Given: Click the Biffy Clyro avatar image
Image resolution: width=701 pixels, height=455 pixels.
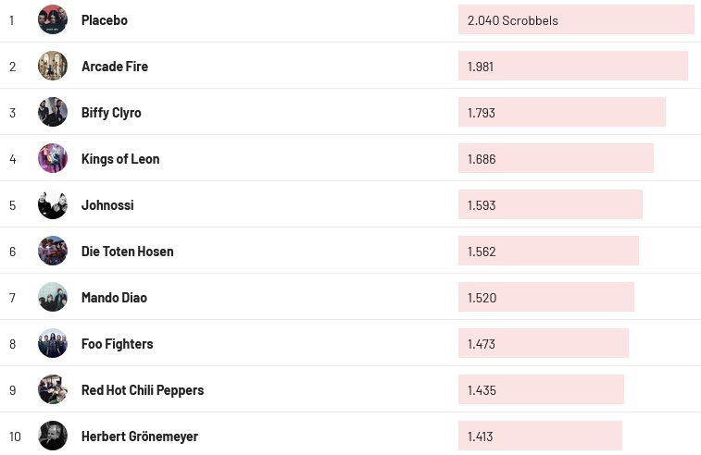Looking at the screenshot, I should point(53,112).
